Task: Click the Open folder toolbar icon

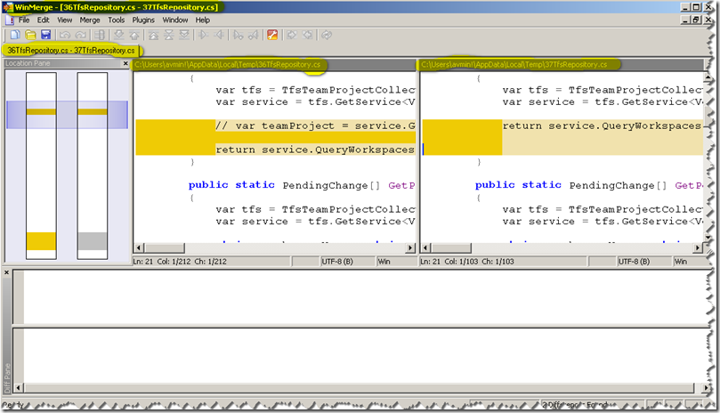Action: [x=30, y=35]
